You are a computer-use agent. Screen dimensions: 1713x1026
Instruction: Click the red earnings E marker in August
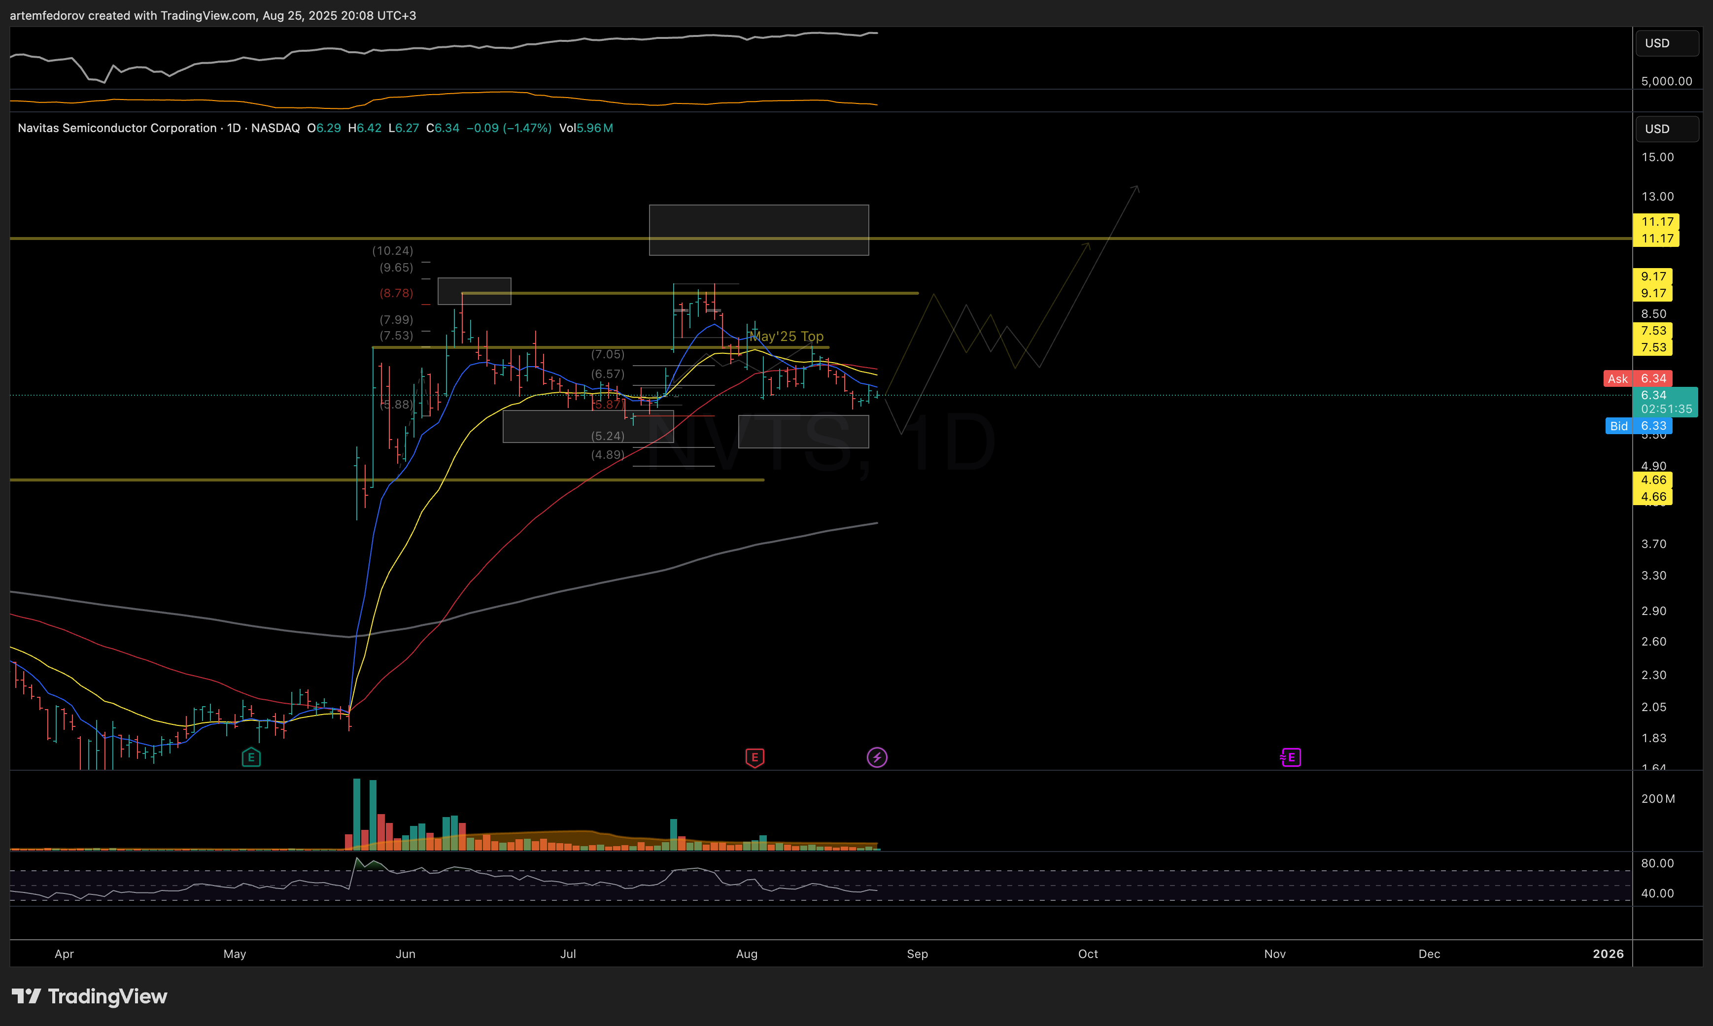coord(754,757)
